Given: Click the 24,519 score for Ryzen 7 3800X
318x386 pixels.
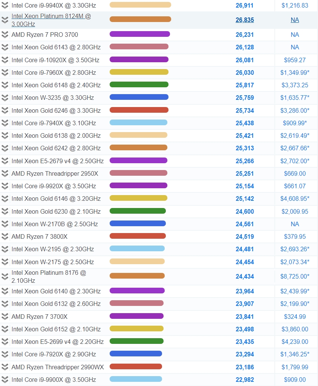Looking at the screenshot, I should point(245,236).
